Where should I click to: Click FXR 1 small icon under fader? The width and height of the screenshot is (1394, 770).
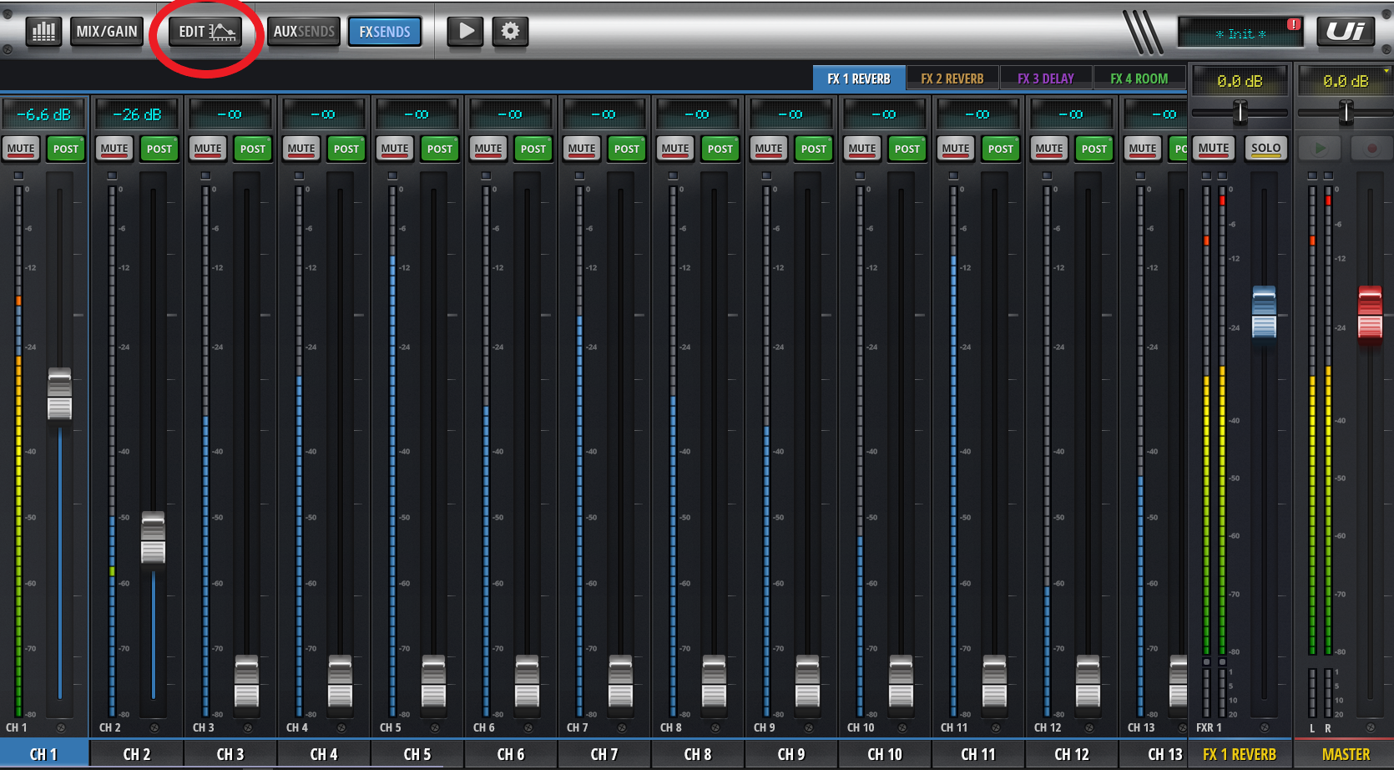pyautogui.click(x=1265, y=727)
